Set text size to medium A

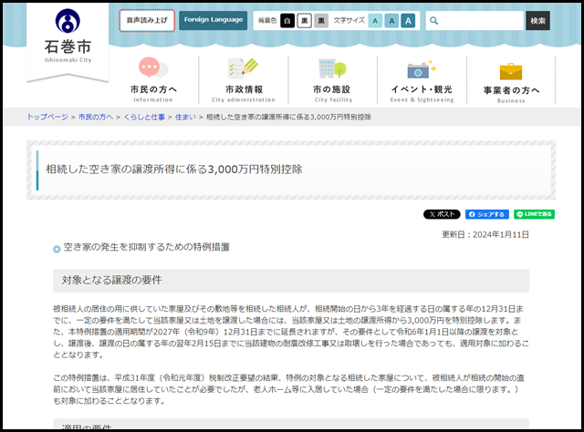[x=391, y=21]
